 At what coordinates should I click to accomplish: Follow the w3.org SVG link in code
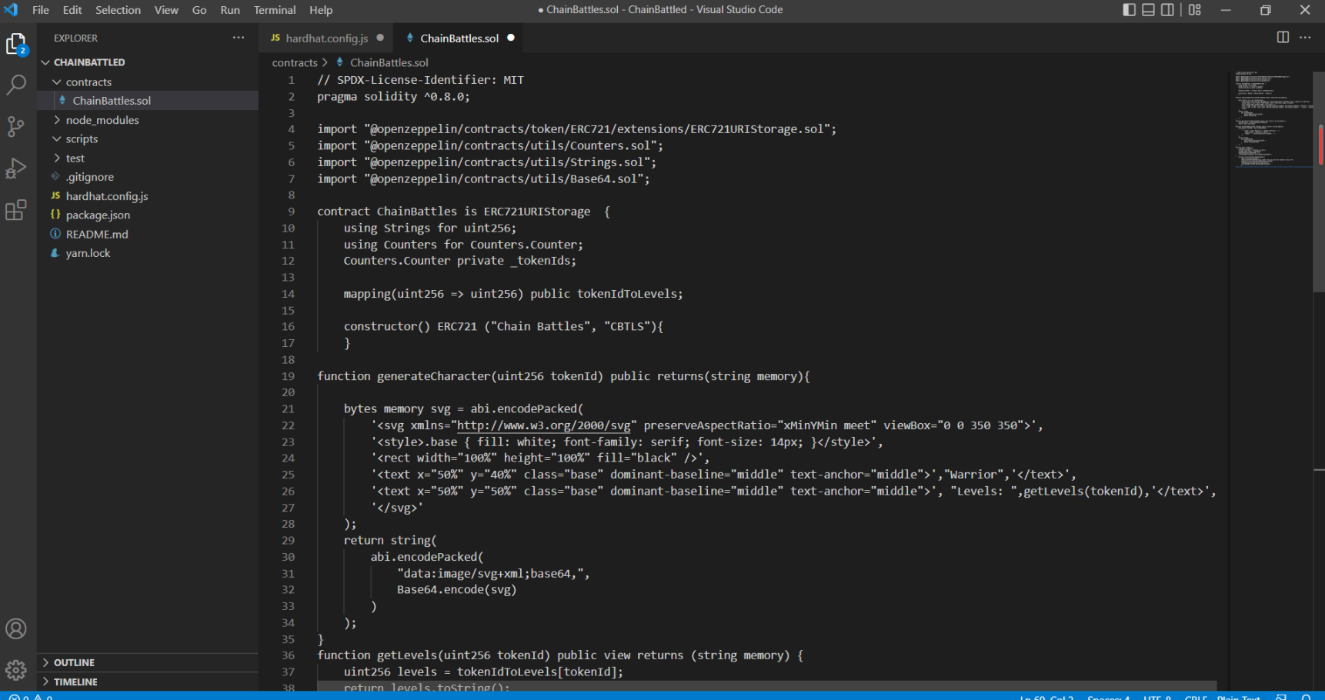tap(543, 425)
